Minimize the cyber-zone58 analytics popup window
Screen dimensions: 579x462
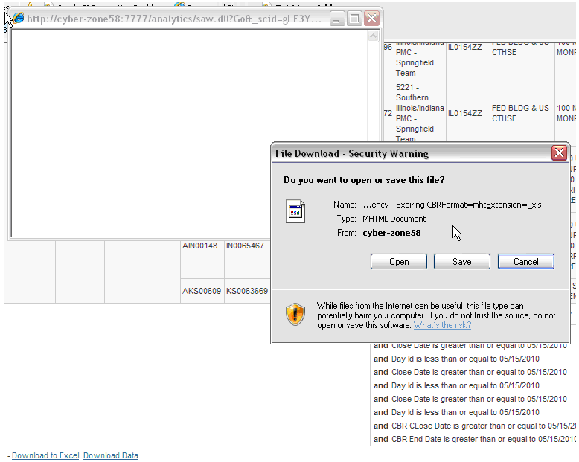337,19
